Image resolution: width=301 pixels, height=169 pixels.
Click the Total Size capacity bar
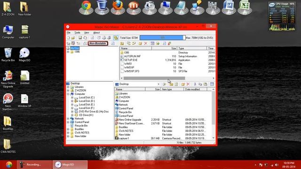(x=162, y=38)
